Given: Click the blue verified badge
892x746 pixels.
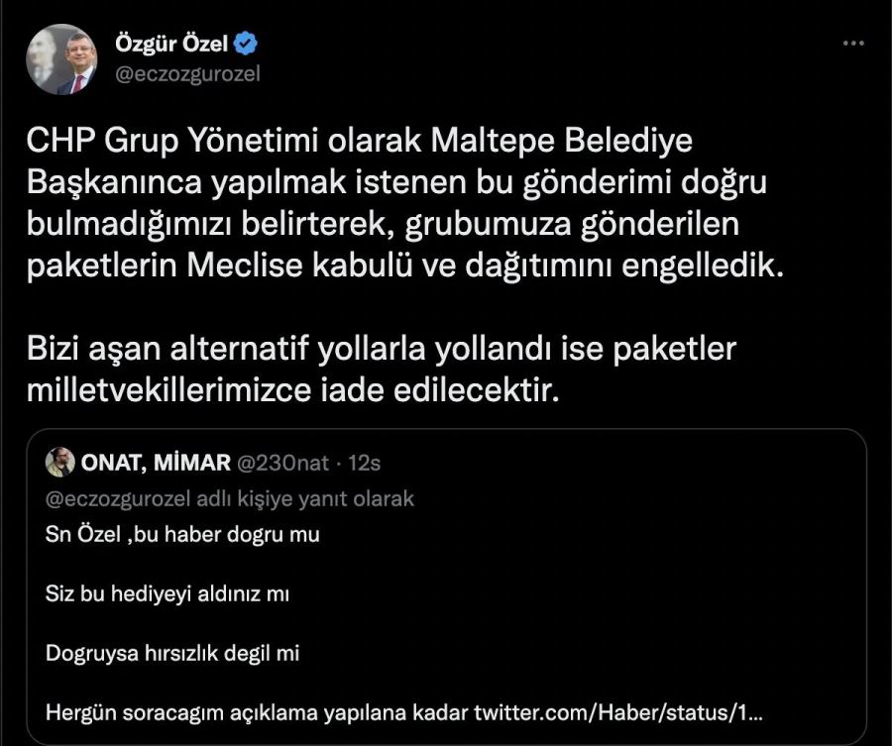Looking at the screenshot, I should tap(246, 44).
